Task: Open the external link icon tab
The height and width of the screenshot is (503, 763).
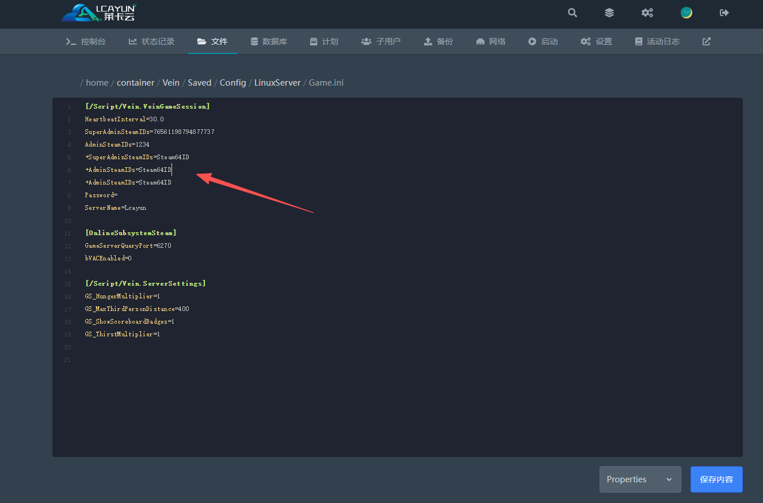Action: 706,41
